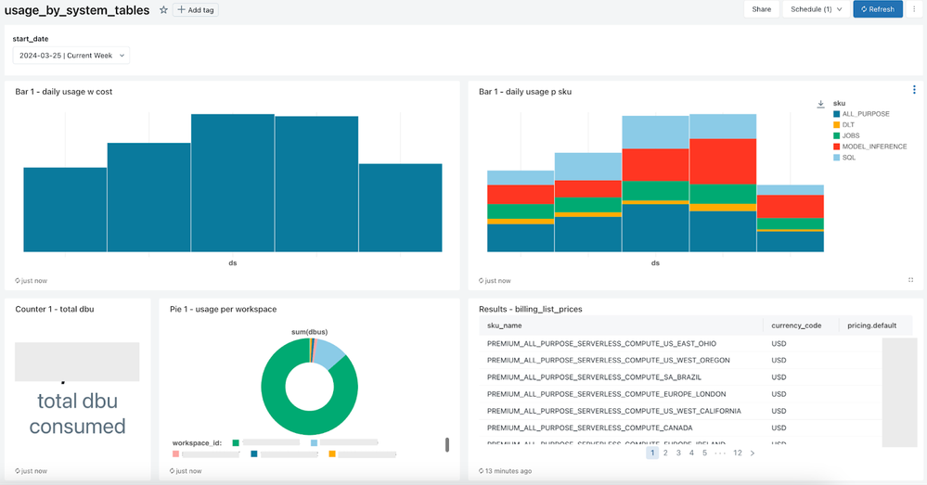Select page 3 in table pagination

coord(678,453)
